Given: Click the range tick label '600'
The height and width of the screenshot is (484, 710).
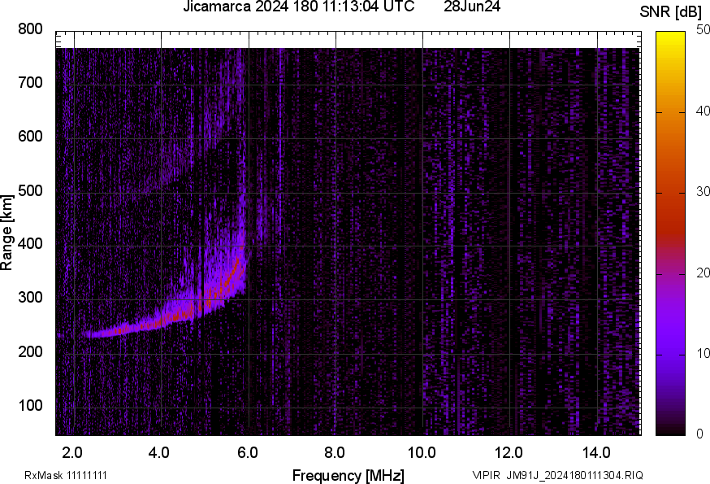Looking at the screenshot, I should [30, 136].
